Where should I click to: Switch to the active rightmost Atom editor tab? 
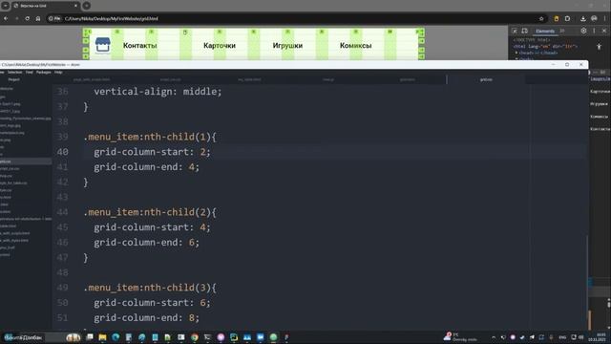click(486, 79)
